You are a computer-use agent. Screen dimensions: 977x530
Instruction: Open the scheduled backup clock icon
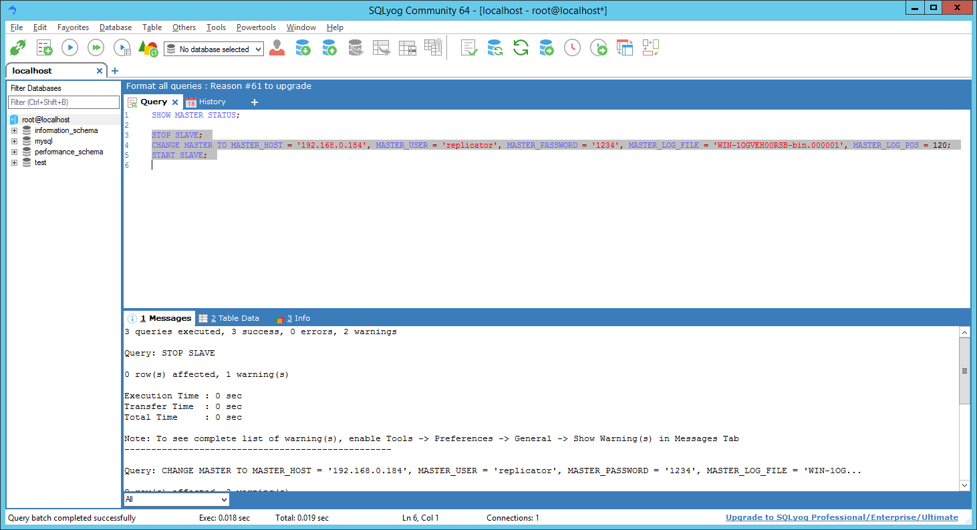[x=573, y=48]
